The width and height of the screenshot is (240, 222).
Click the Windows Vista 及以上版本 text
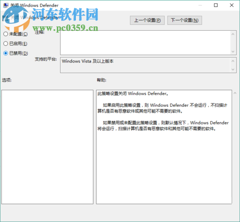click(x=88, y=61)
